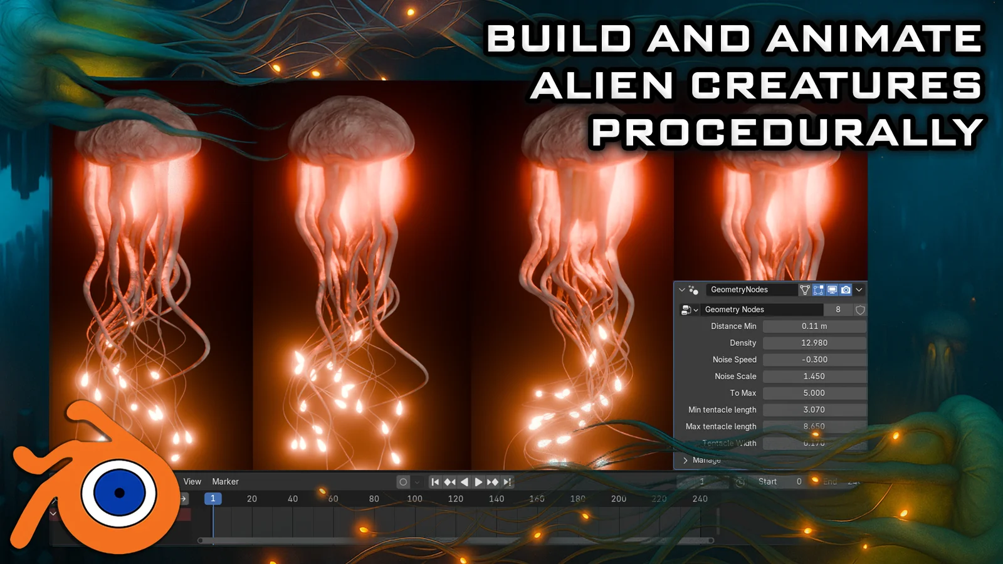
Task: Click the jump to previous keyframe icon
Action: (x=449, y=483)
